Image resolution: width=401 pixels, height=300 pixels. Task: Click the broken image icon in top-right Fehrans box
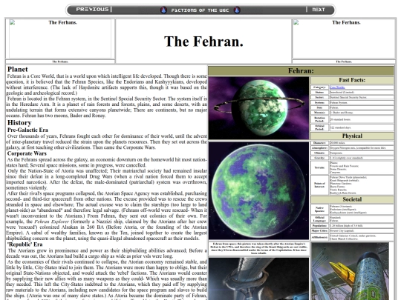(296, 22)
